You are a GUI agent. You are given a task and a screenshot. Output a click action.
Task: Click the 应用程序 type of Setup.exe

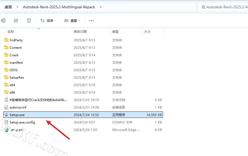click(118, 115)
